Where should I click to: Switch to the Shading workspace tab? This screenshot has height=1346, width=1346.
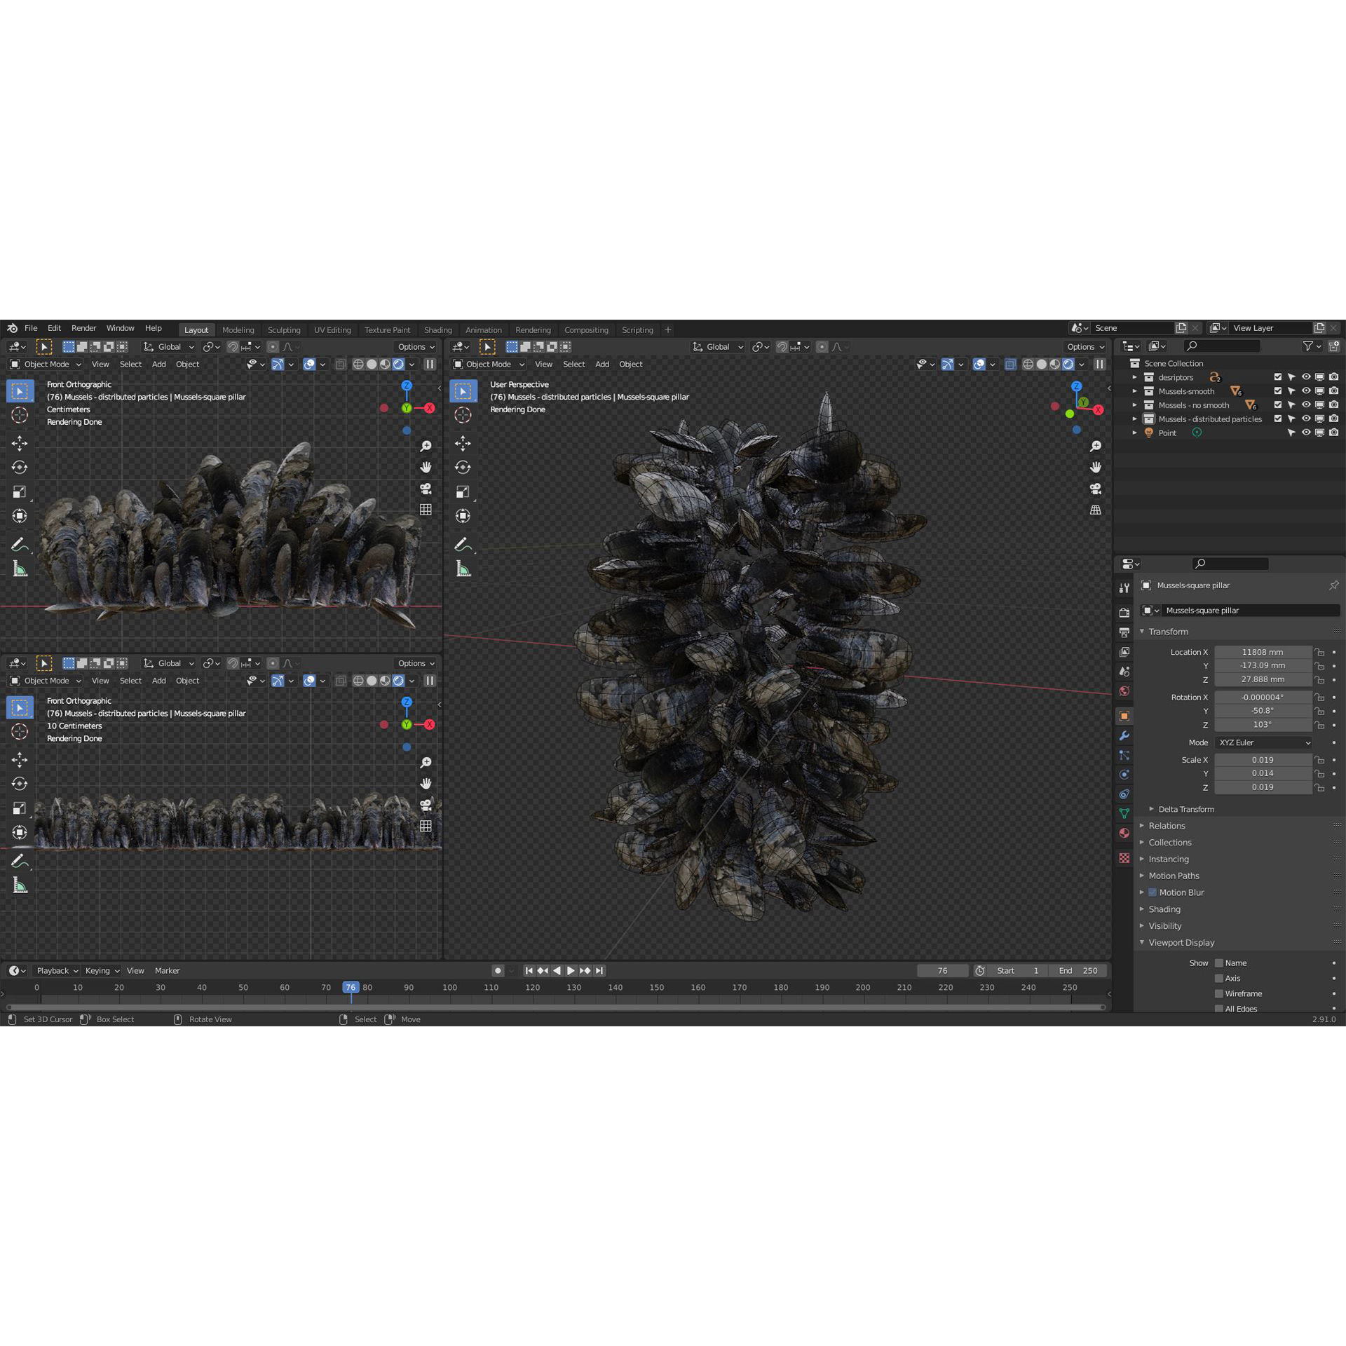click(x=437, y=330)
